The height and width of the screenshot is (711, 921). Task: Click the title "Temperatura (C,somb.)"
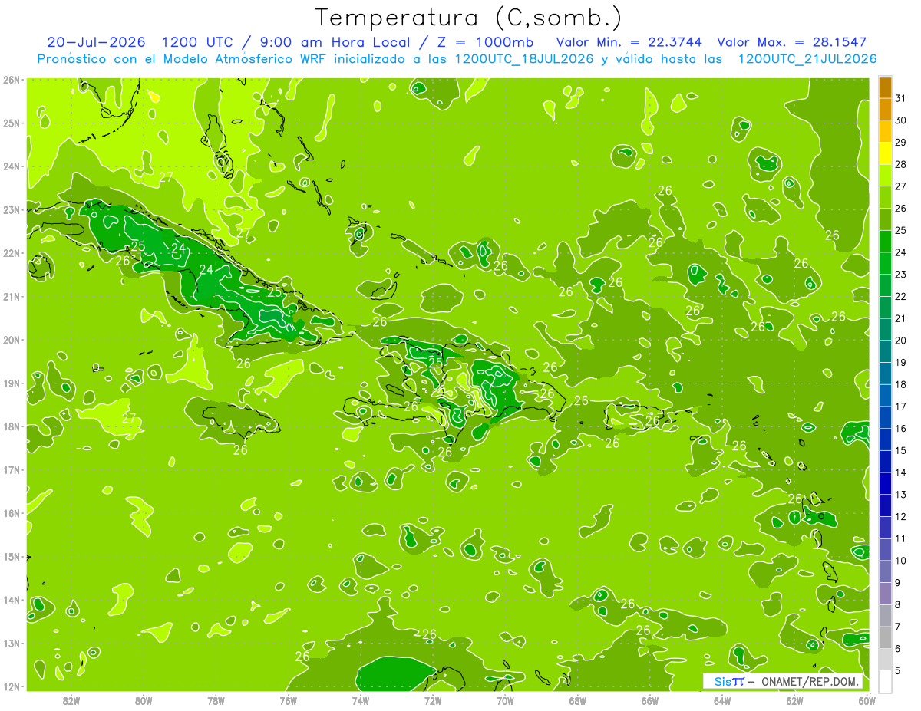pyautogui.click(x=469, y=17)
